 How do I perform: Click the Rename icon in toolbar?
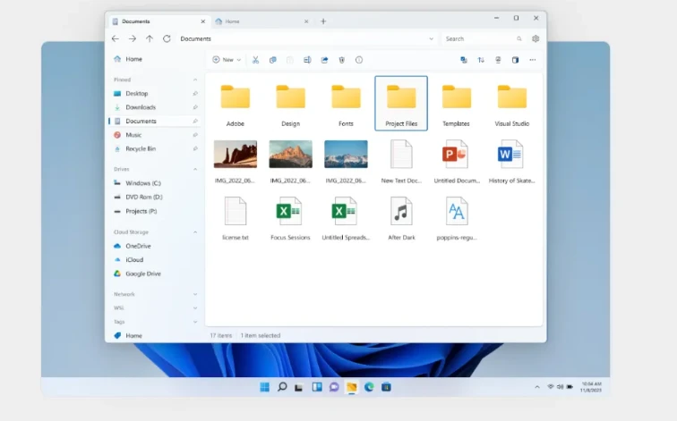[x=307, y=60]
